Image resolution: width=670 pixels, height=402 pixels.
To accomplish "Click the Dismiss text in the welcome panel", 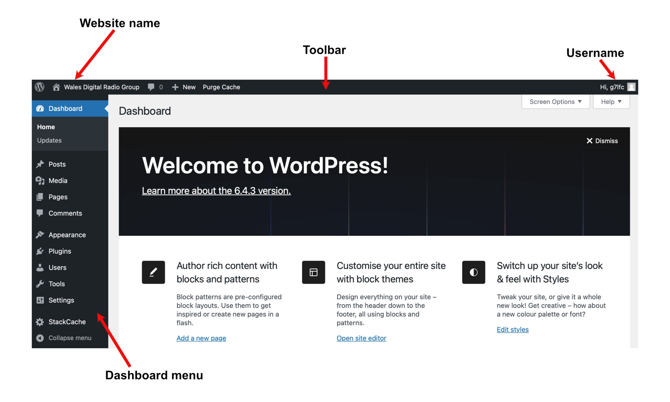I will [606, 141].
